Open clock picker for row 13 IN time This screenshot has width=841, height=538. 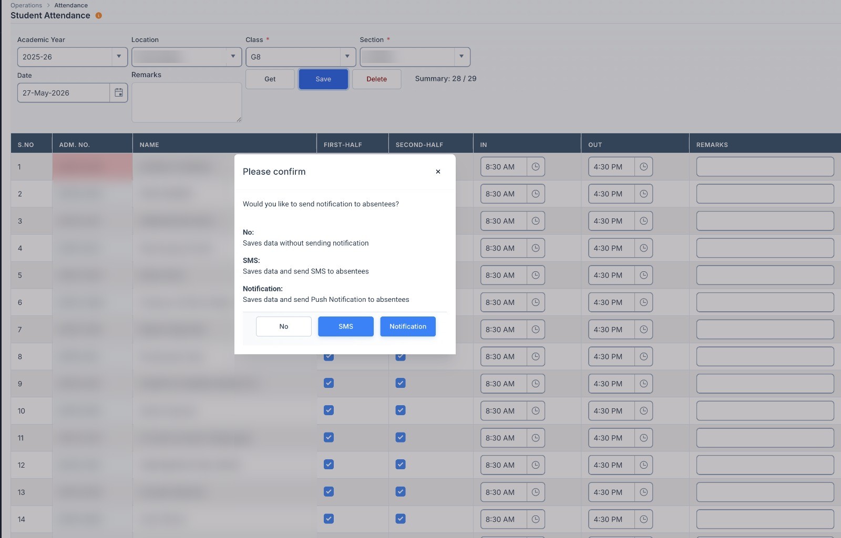536,492
